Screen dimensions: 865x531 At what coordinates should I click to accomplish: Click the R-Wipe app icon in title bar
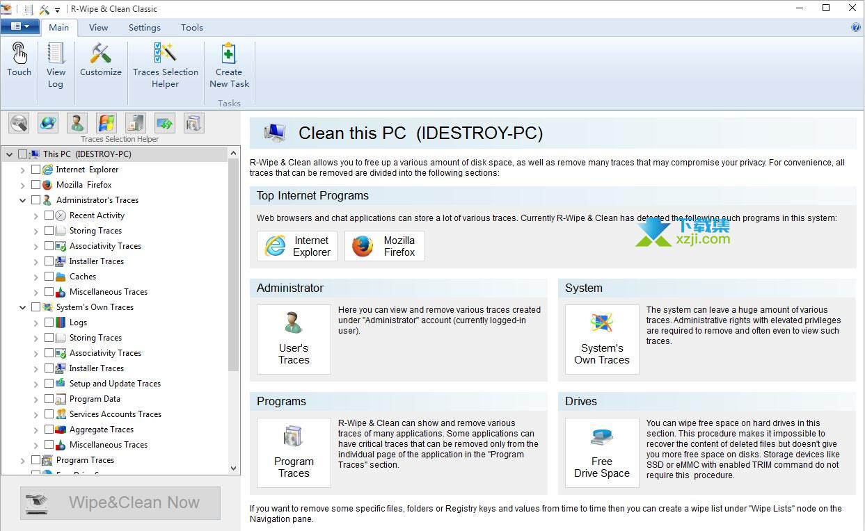8,9
